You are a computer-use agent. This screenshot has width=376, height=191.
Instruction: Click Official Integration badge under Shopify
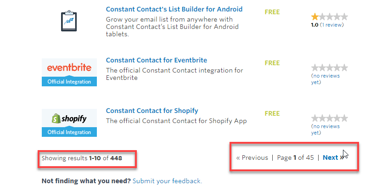click(69, 132)
